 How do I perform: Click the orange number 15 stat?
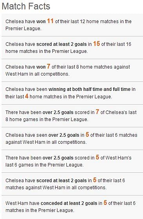97,44
